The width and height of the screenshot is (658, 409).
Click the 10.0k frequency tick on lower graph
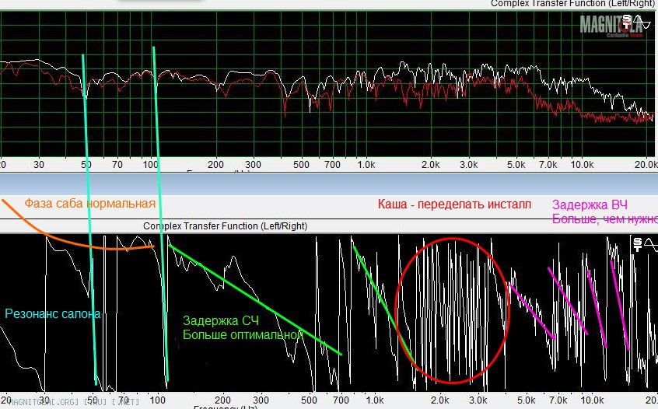593,400
